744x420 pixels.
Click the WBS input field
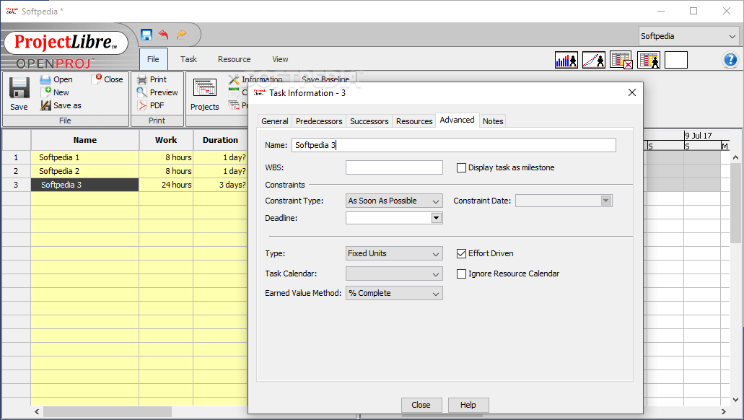(394, 167)
